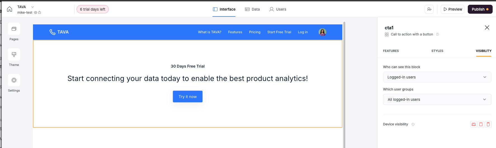Click the gear icon beside mike-test
The width and height of the screenshot is (496, 148).
point(36,13)
